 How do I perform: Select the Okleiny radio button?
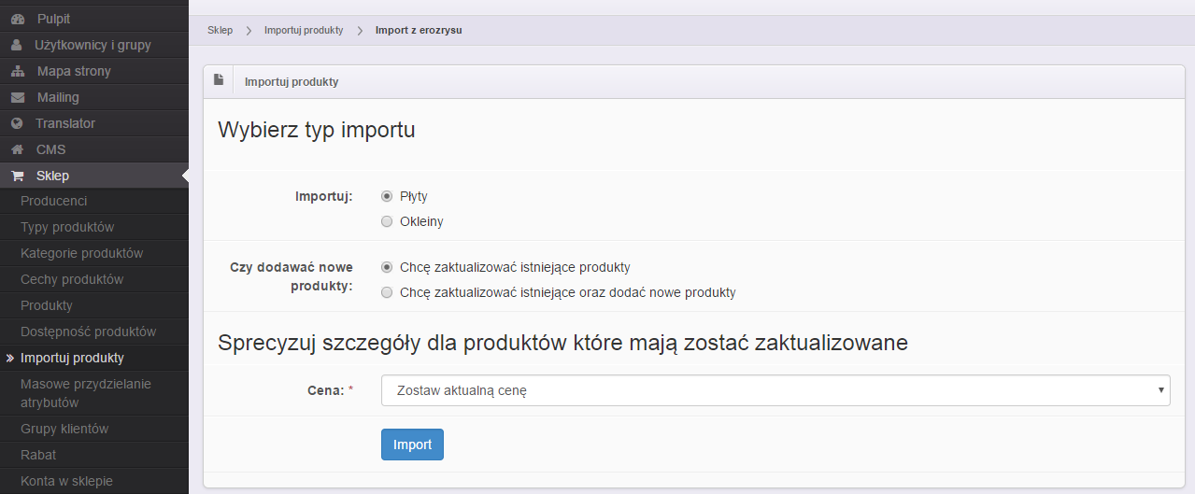click(387, 221)
